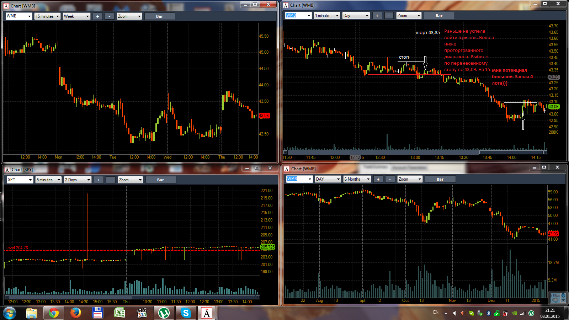Click 205.725 price tag on SPY chart
Screen dimensions: 569x320
click(267, 247)
